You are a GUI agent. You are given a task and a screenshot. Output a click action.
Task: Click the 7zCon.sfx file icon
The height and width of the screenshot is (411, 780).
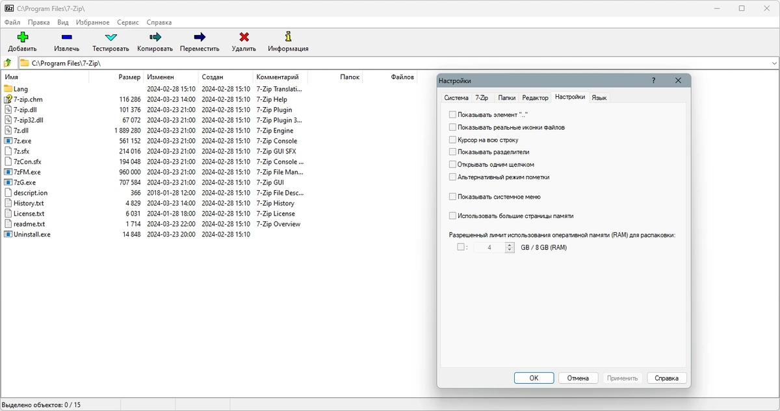(x=8, y=162)
